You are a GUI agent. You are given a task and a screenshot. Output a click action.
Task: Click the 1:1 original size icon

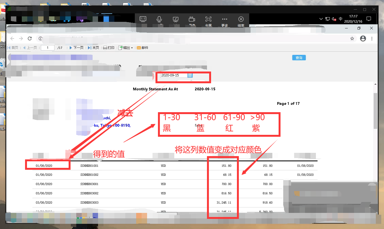143,19
